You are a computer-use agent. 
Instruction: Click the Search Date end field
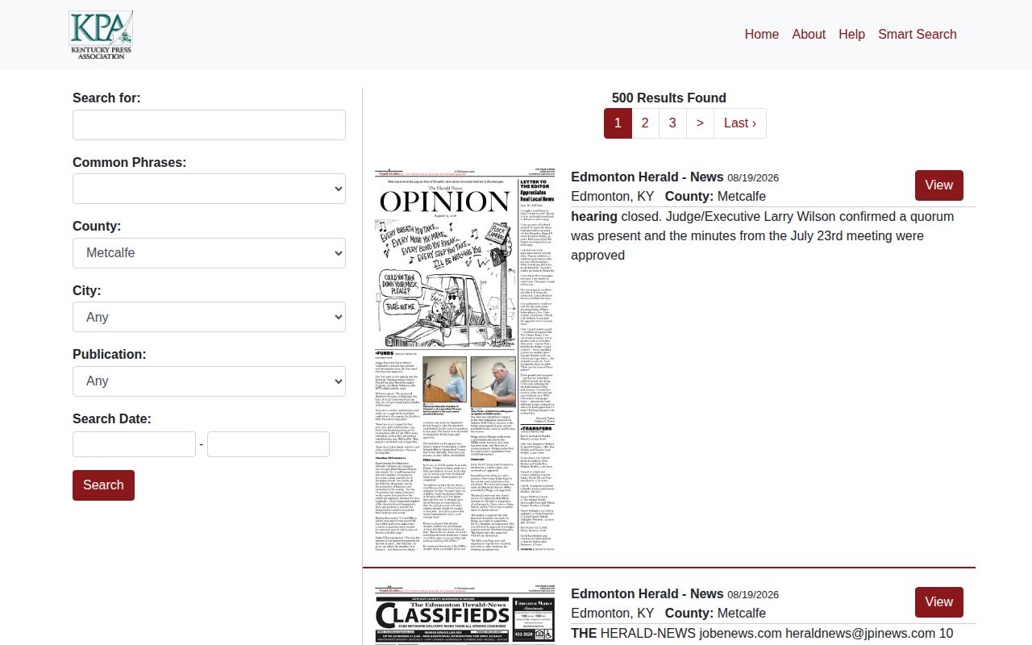coord(268,444)
